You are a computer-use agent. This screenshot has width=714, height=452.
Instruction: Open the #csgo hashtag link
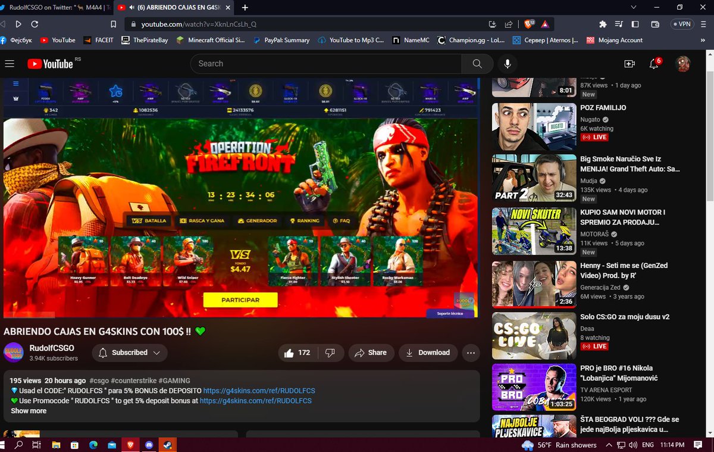point(99,381)
